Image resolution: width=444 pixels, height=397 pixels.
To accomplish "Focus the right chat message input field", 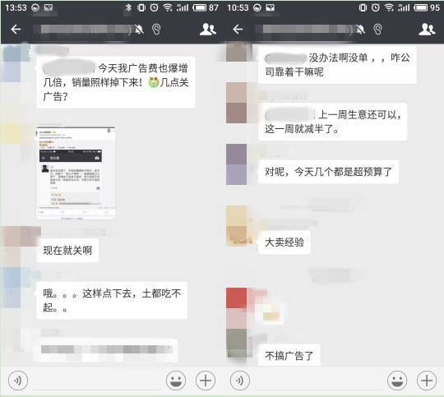I will point(318,381).
